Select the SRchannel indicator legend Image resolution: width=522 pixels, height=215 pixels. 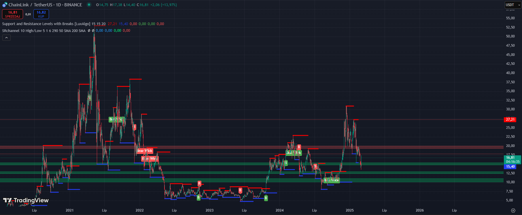pos(44,31)
